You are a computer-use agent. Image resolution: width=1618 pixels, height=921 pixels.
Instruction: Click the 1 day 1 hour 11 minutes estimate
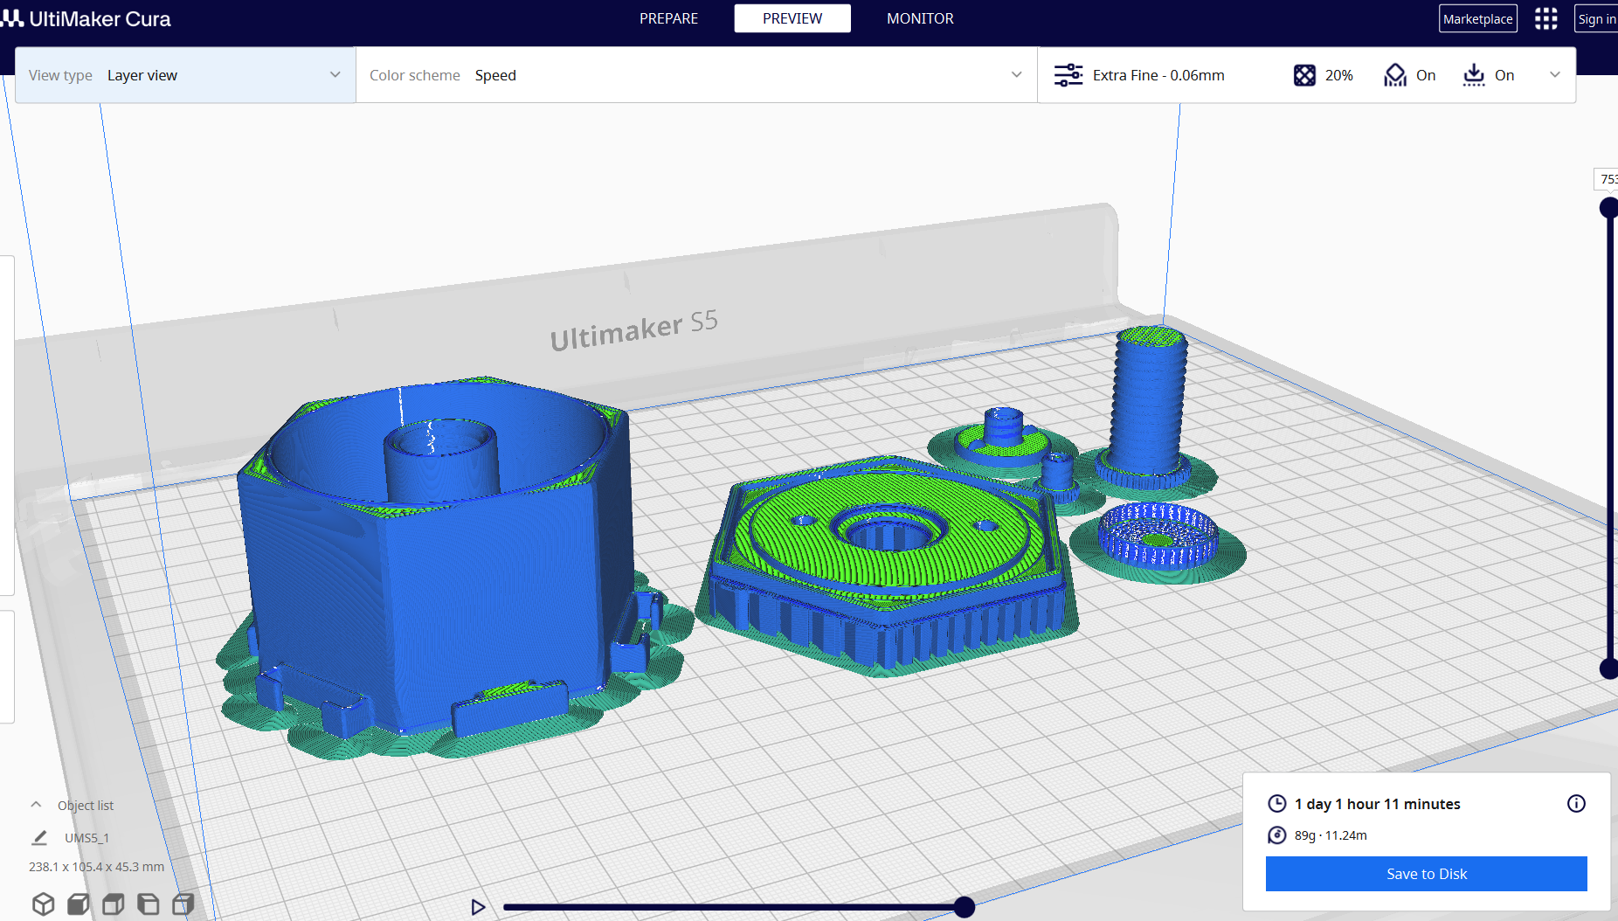coord(1377,804)
